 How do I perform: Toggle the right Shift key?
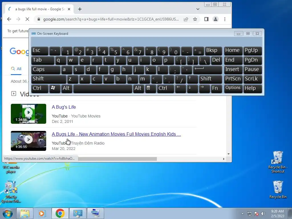coord(210,79)
